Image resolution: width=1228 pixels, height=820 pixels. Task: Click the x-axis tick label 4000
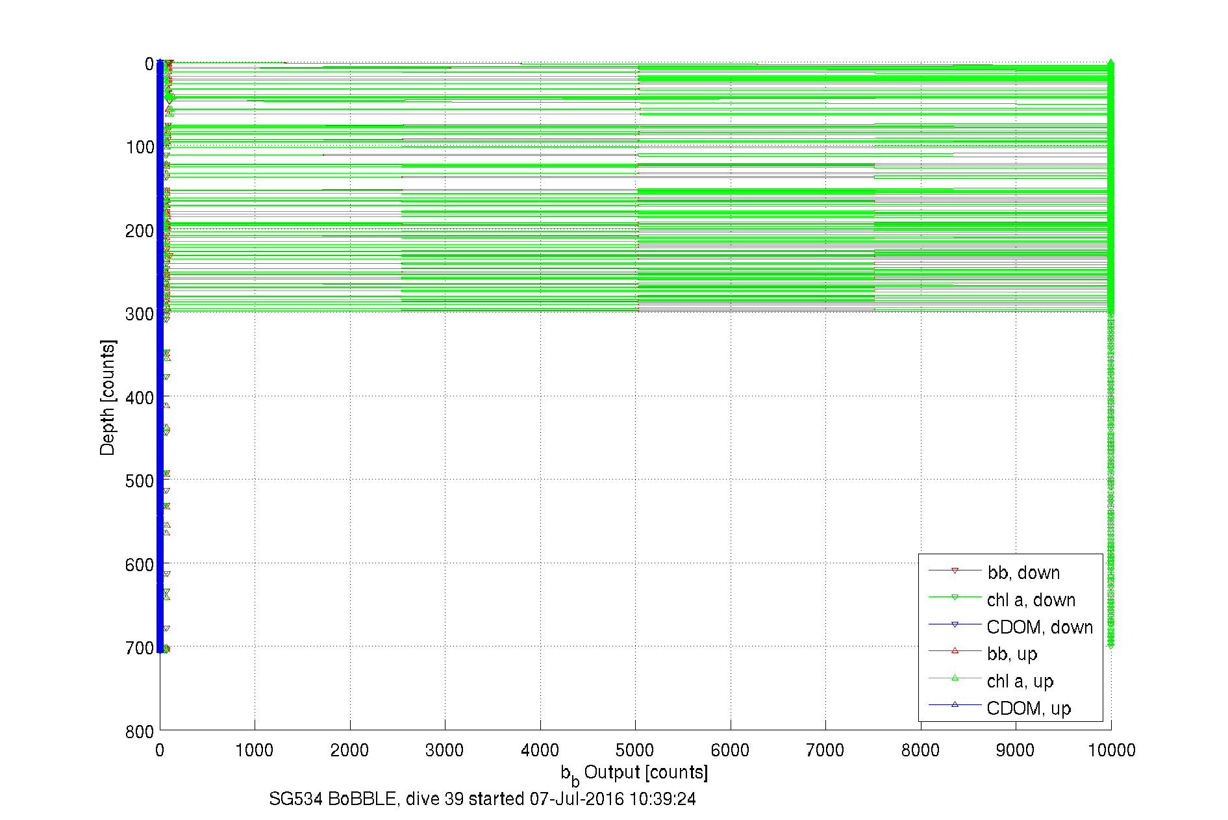pos(540,750)
